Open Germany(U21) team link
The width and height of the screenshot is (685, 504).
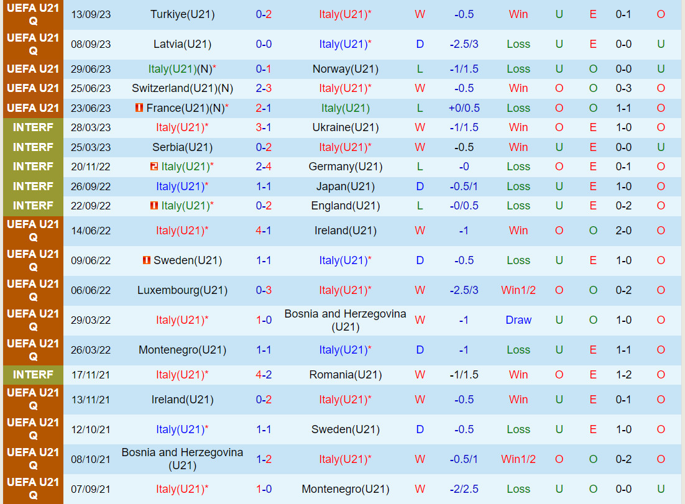point(346,167)
